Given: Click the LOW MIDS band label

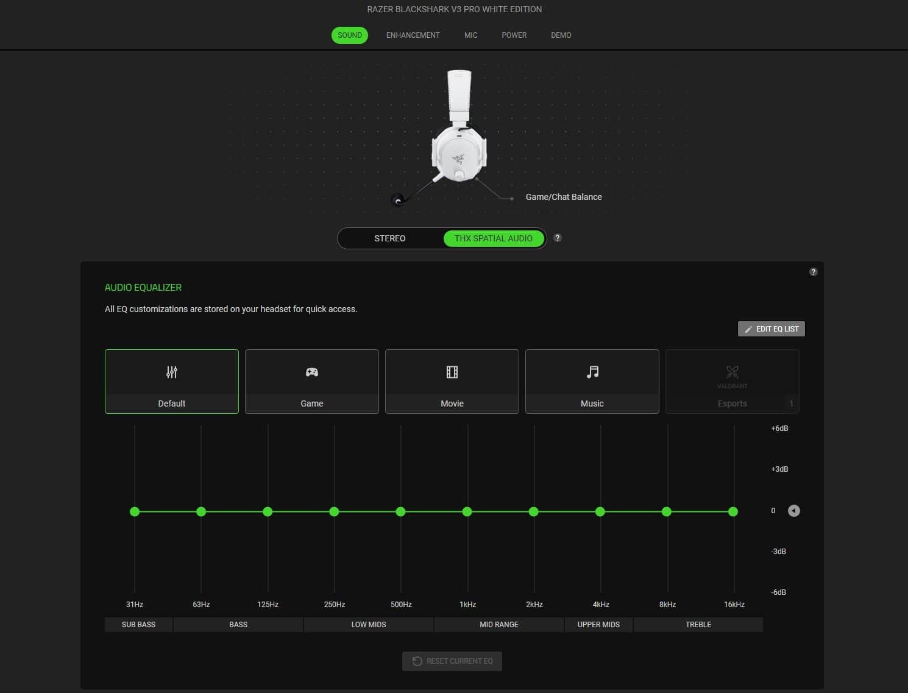Looking at the screenshot, I should (x=369, y=625).
